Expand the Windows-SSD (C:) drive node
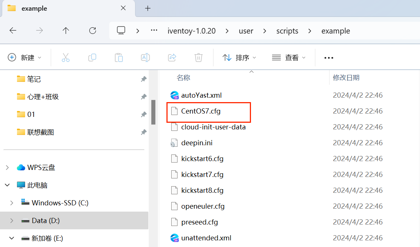 click(x=11, y=203)
